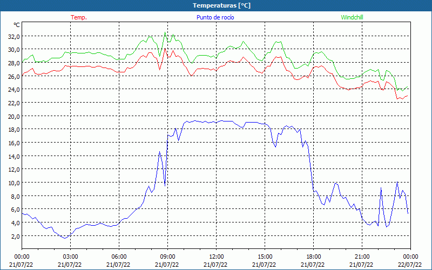Click the '30,0' y-axis value
432x270 pixels.
click(x=14, y=50)
